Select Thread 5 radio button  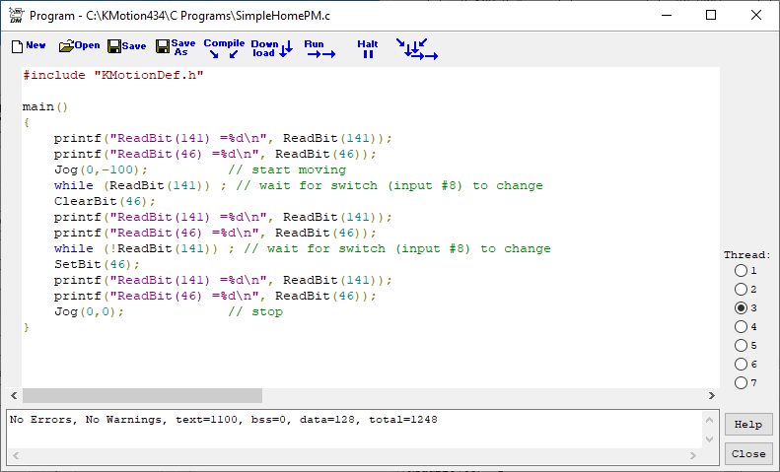tap(741, 345)
